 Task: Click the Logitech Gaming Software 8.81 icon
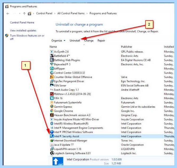(x=52, y=153)
